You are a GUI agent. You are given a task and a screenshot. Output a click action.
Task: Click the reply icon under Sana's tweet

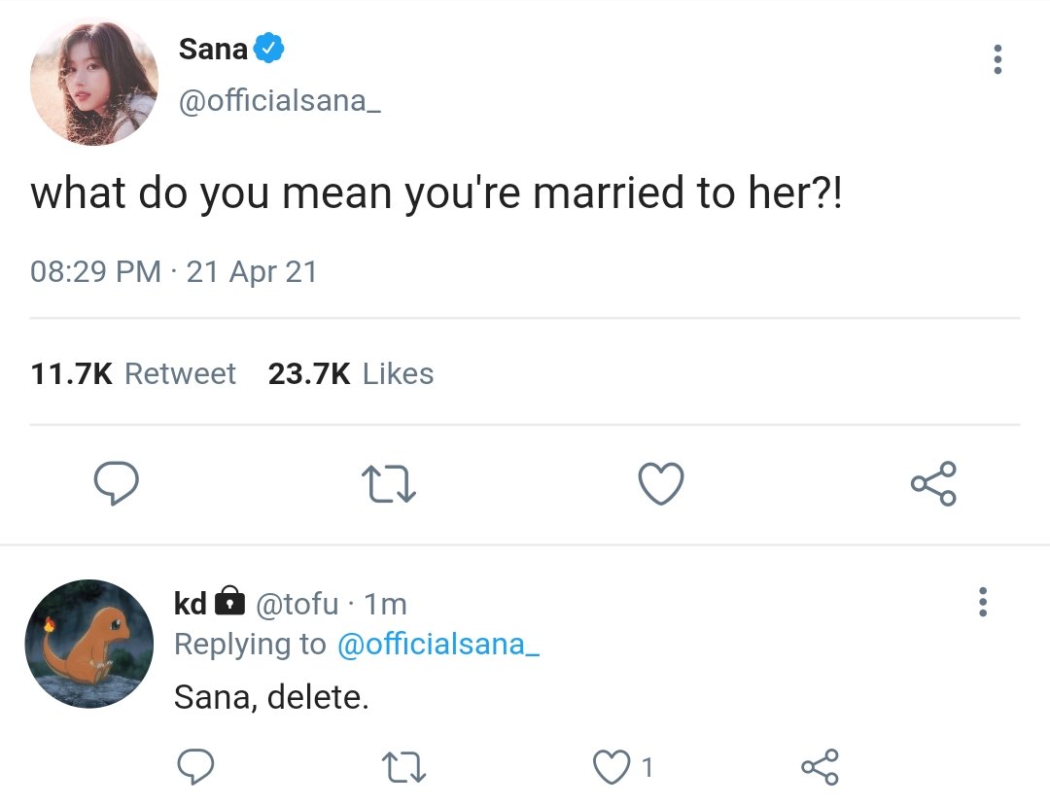116,483
